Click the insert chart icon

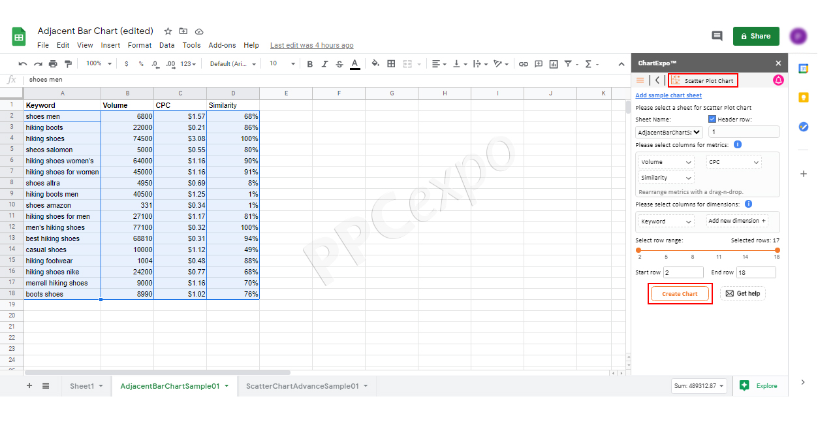554,64
